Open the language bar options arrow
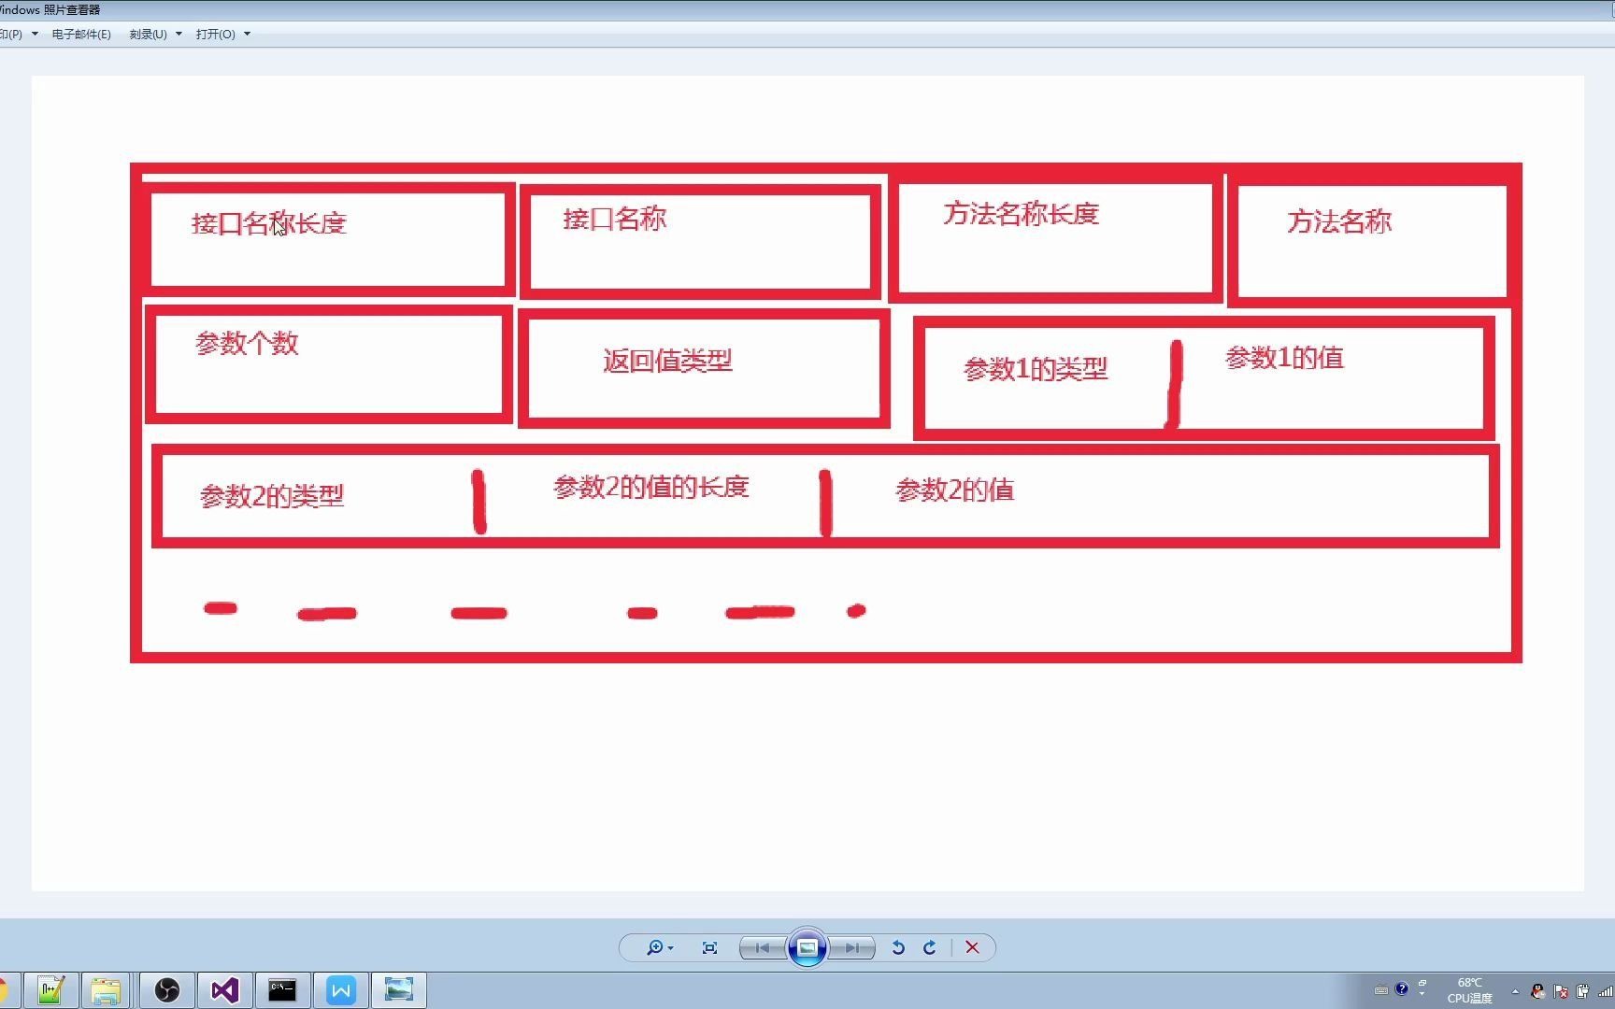The height and width of the screenshot is (1009, 1615). (x=1422, y=995)
